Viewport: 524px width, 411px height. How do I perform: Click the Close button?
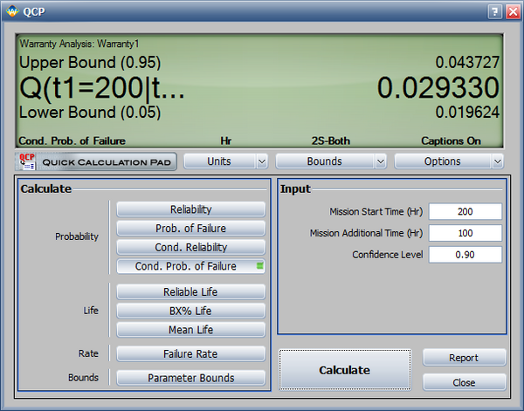coord(465,382)
